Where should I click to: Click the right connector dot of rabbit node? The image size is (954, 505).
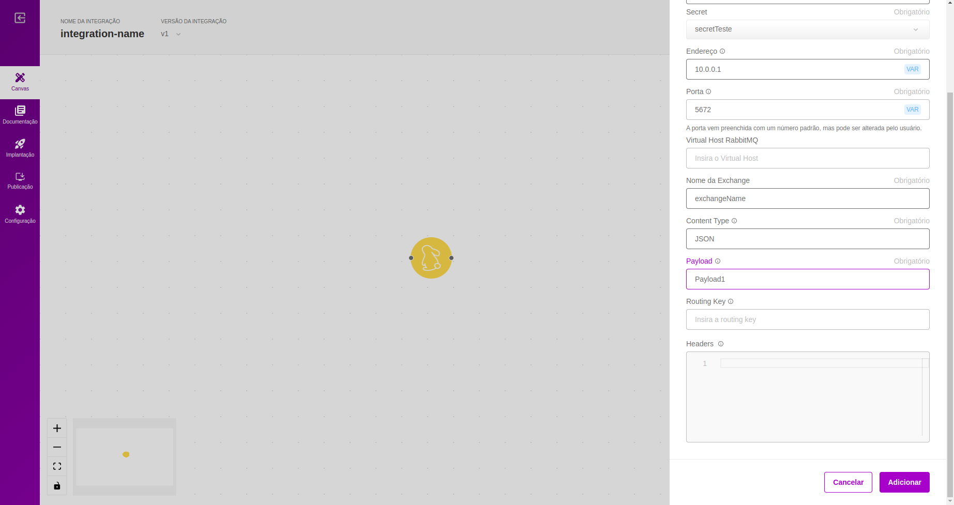pos(451,258)
